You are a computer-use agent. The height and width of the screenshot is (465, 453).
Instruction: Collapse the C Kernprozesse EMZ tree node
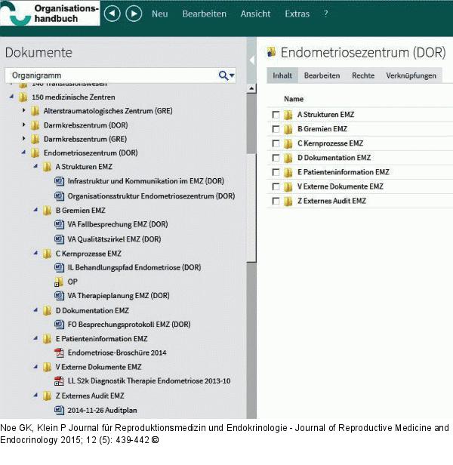pyautogui.click(x=35, y=253)
